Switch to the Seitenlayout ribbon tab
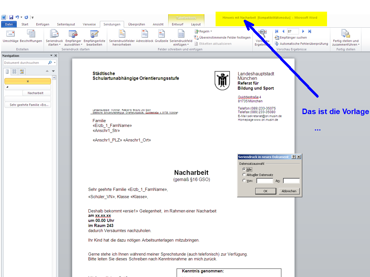This screenshot has height=277, width=370. [x=66, y=24]
